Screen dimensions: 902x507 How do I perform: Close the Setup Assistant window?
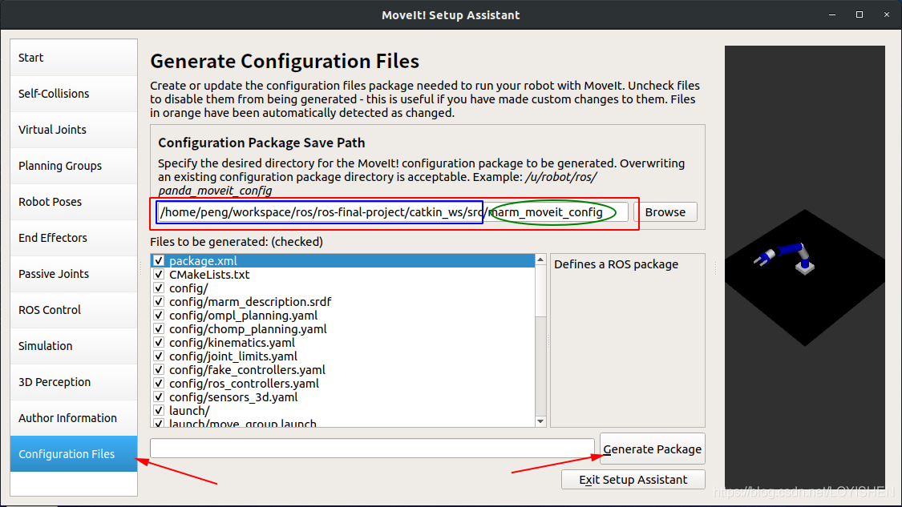coord(887,15)
